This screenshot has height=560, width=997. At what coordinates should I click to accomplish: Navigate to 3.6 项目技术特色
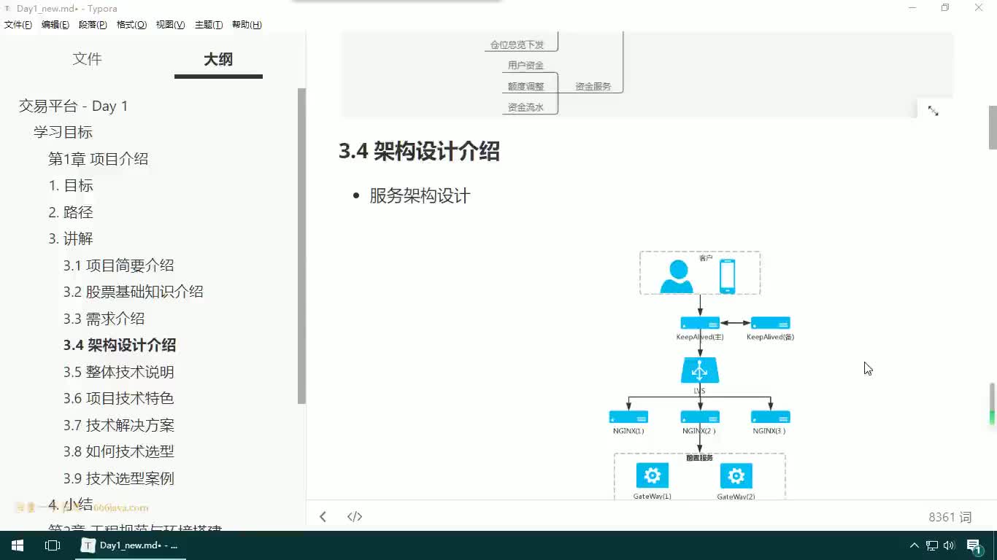point(118,398)
